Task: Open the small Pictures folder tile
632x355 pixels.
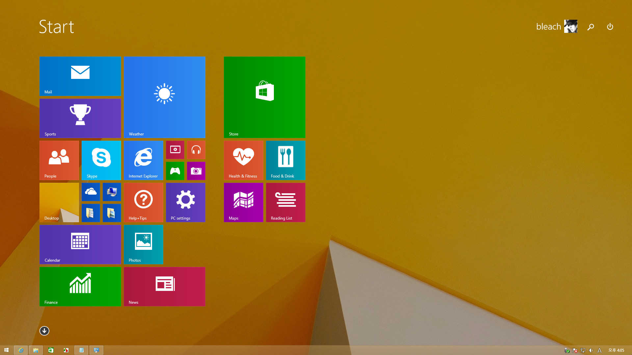Action: coord(112,213)
